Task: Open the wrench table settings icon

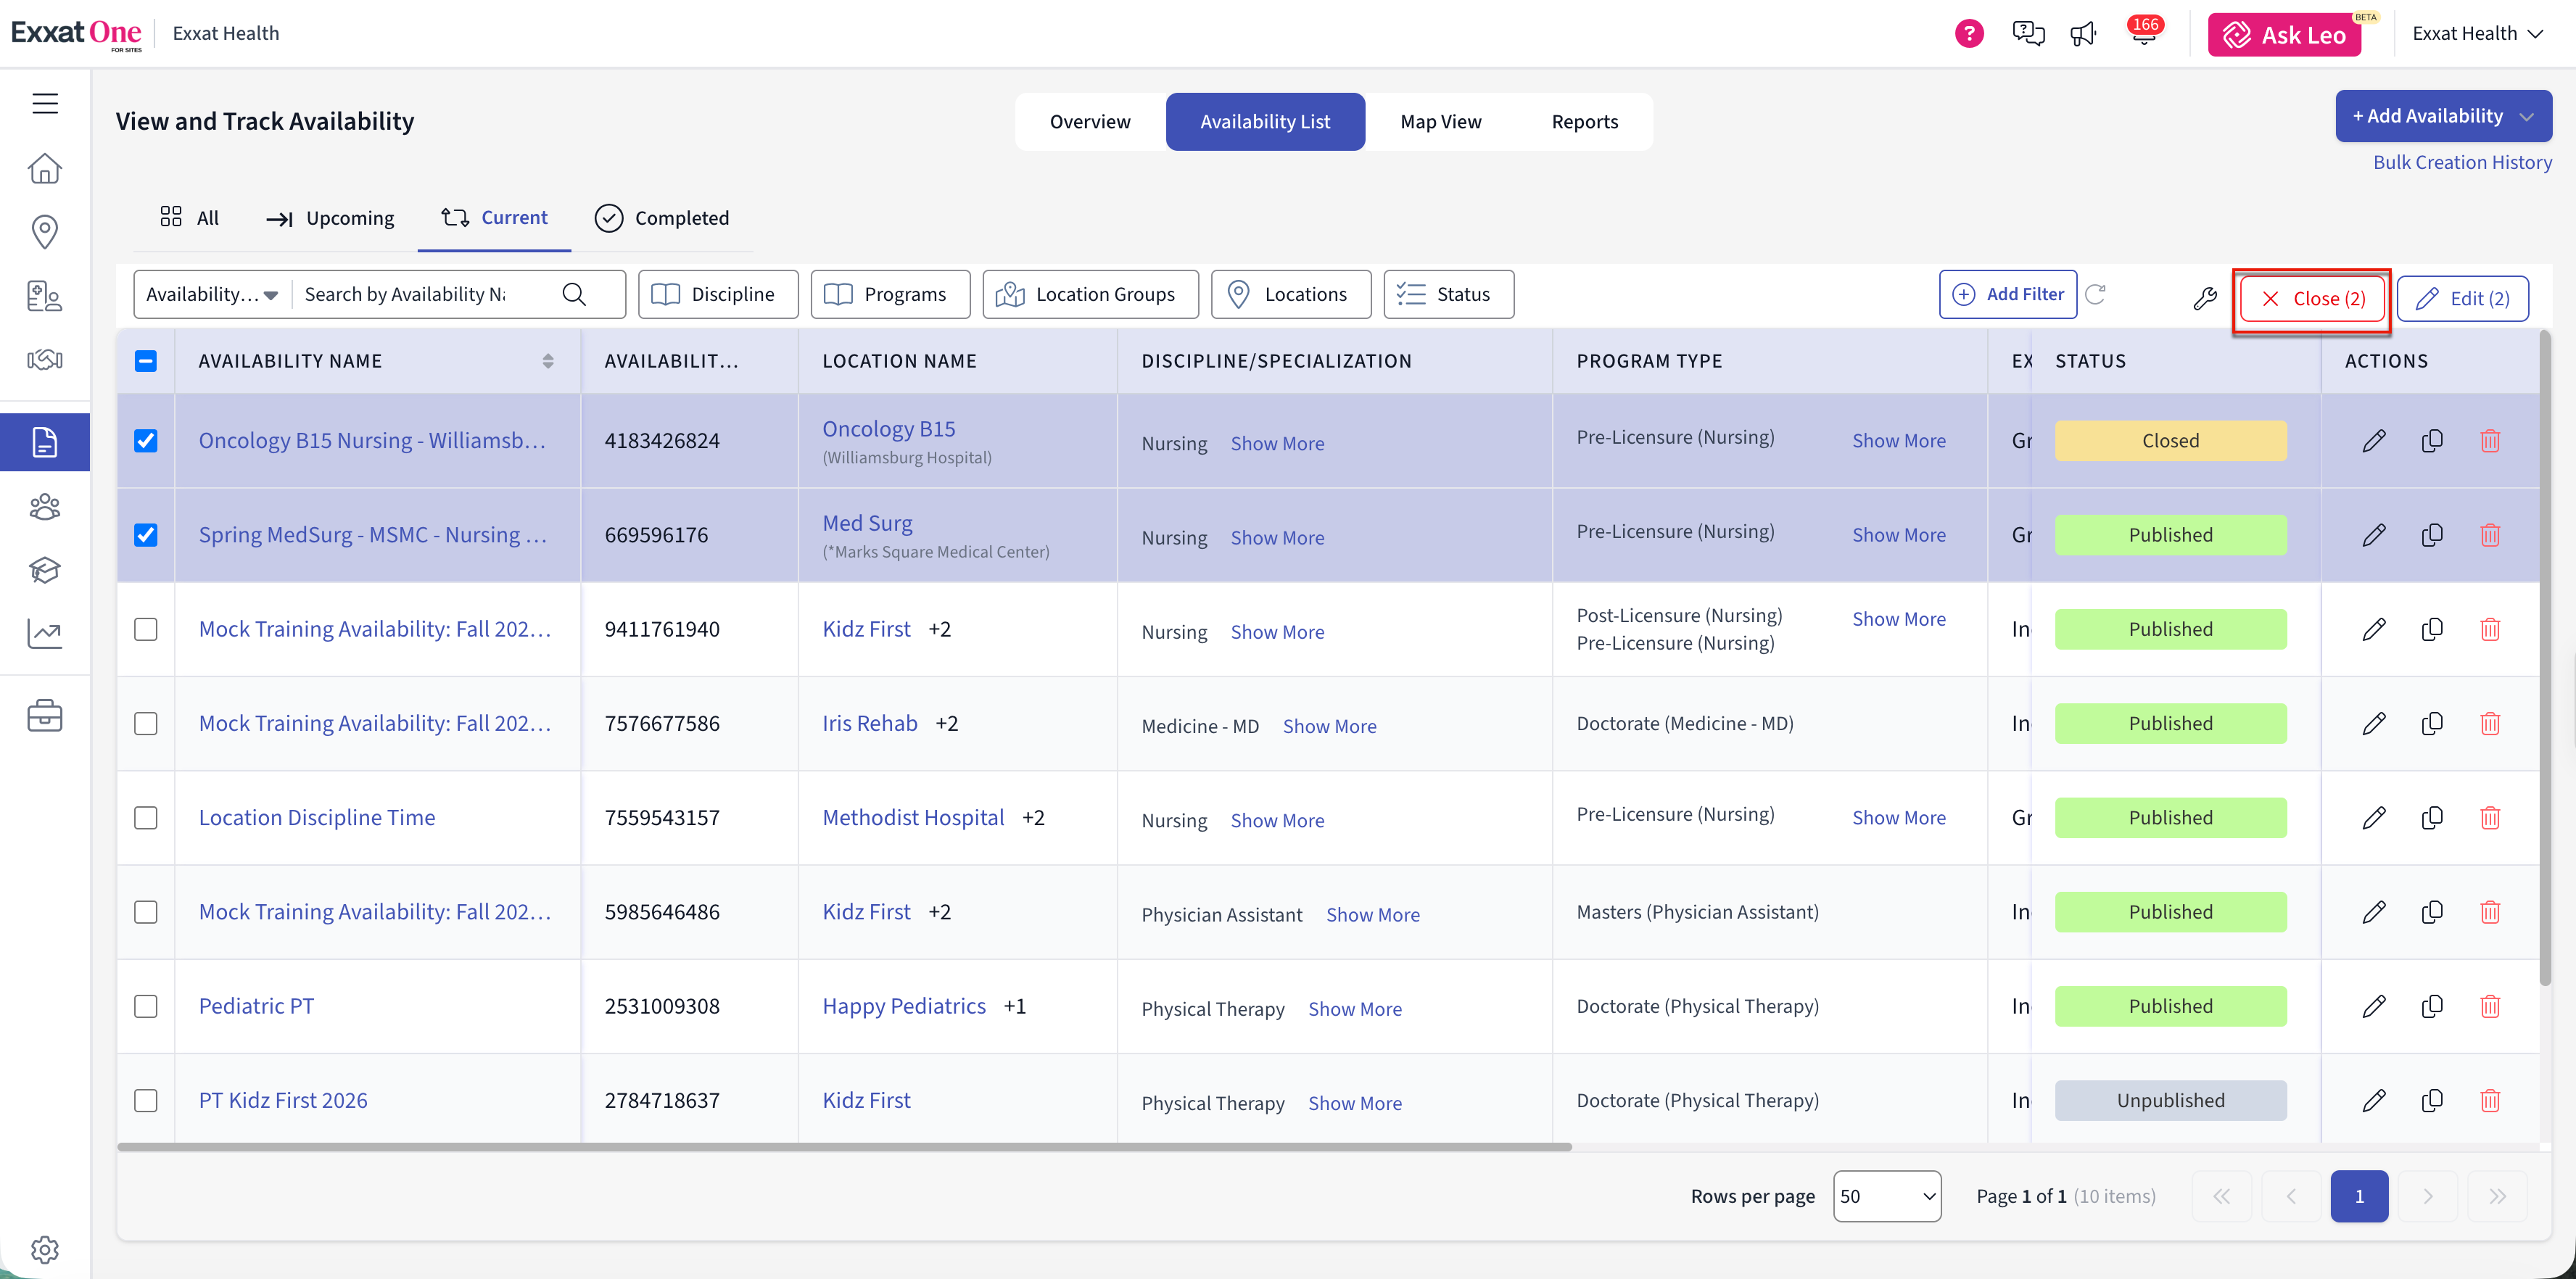Action: point(2205,298)
